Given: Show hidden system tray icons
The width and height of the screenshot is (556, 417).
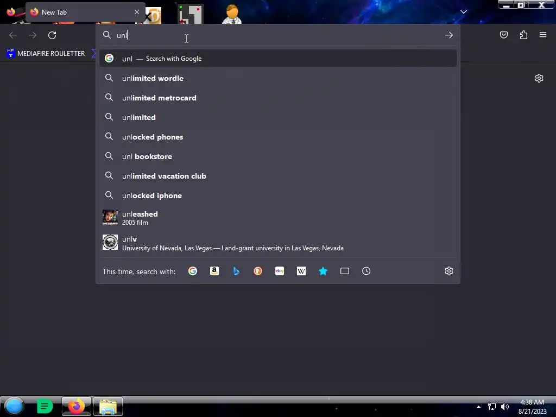Looking at the screenshot, I should tap(478, 407).
